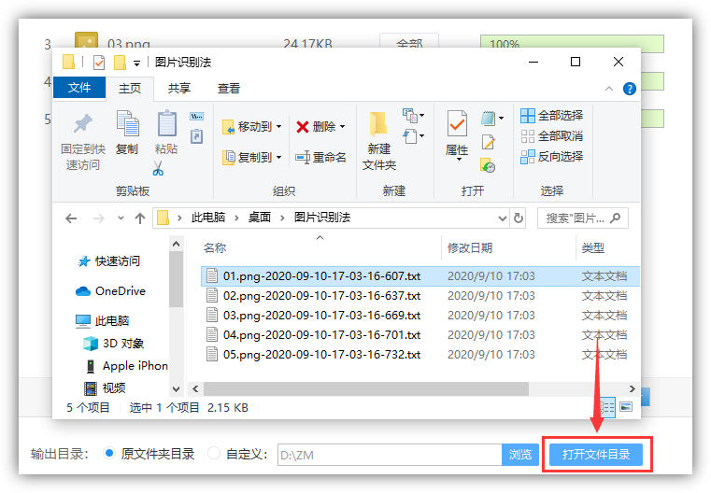Click Invert selection in the ribbon
Screen dimensions: 711x493
point(551,157)
